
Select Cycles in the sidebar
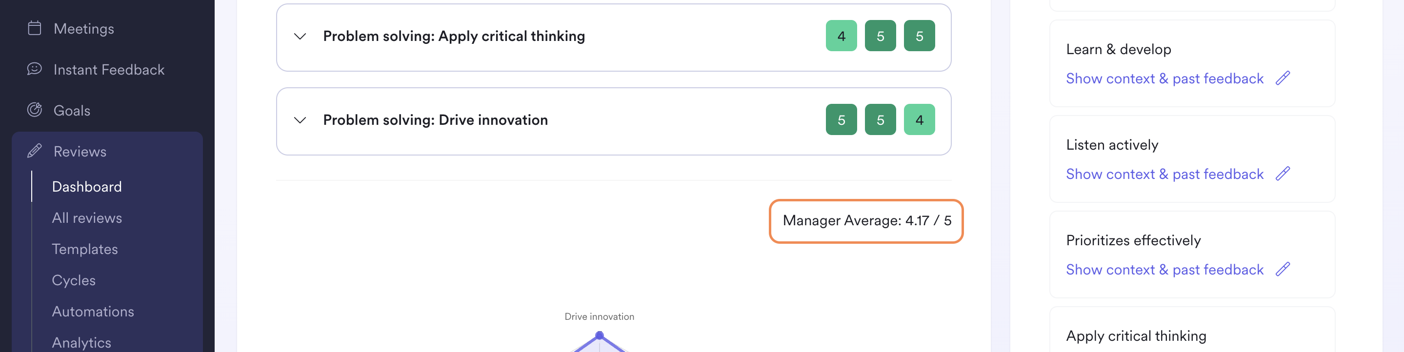[74, 280]
